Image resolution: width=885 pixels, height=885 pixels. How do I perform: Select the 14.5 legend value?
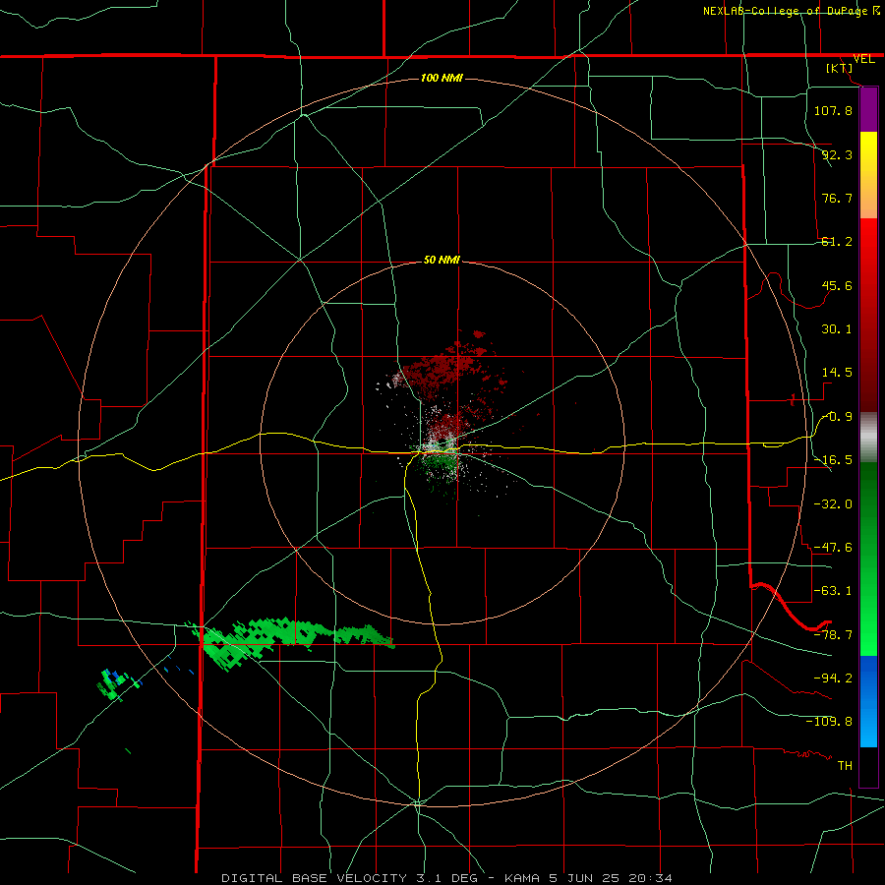click(x=837, y=373)
